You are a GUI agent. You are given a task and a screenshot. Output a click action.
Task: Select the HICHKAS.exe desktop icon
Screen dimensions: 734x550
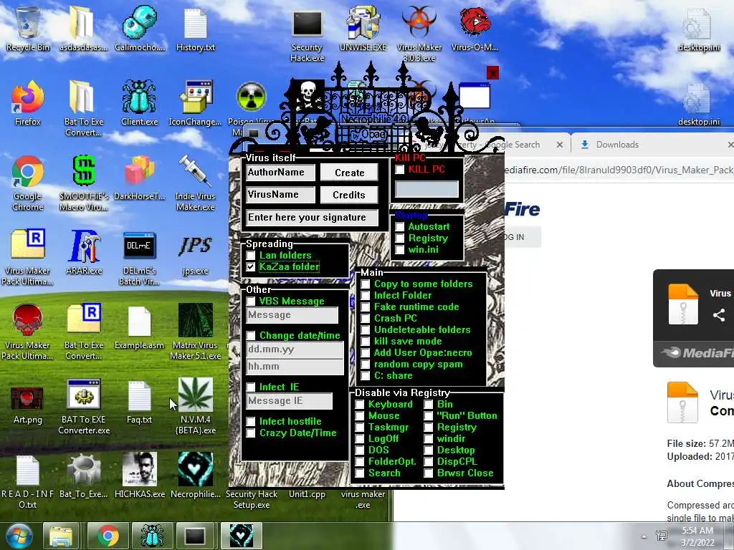point(139,476)
